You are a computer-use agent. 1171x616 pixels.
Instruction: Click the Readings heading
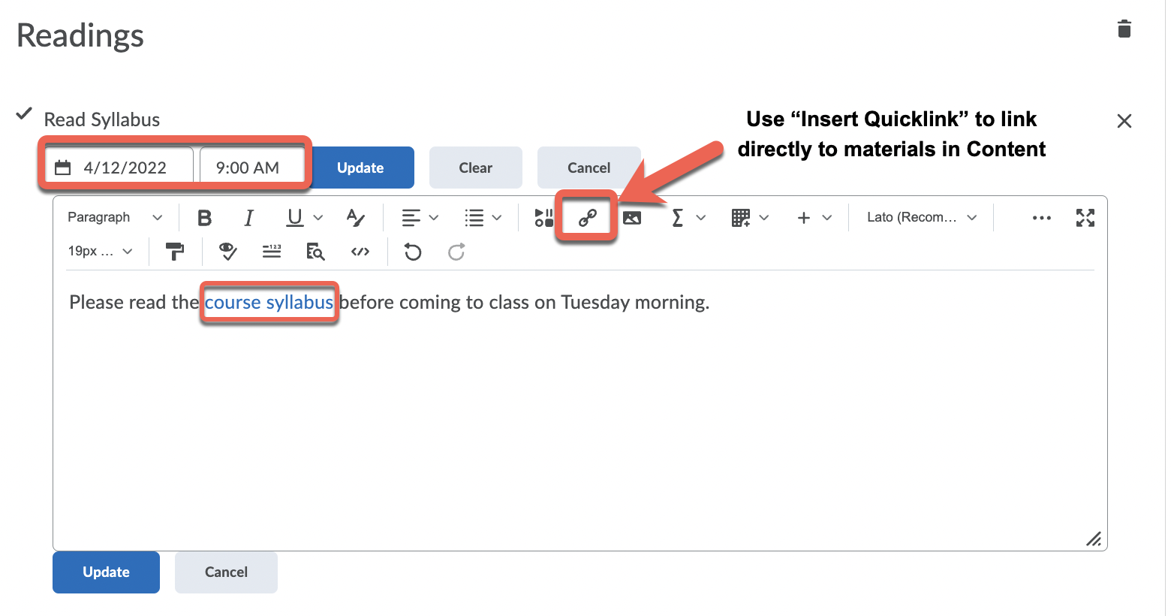point(80,36)
